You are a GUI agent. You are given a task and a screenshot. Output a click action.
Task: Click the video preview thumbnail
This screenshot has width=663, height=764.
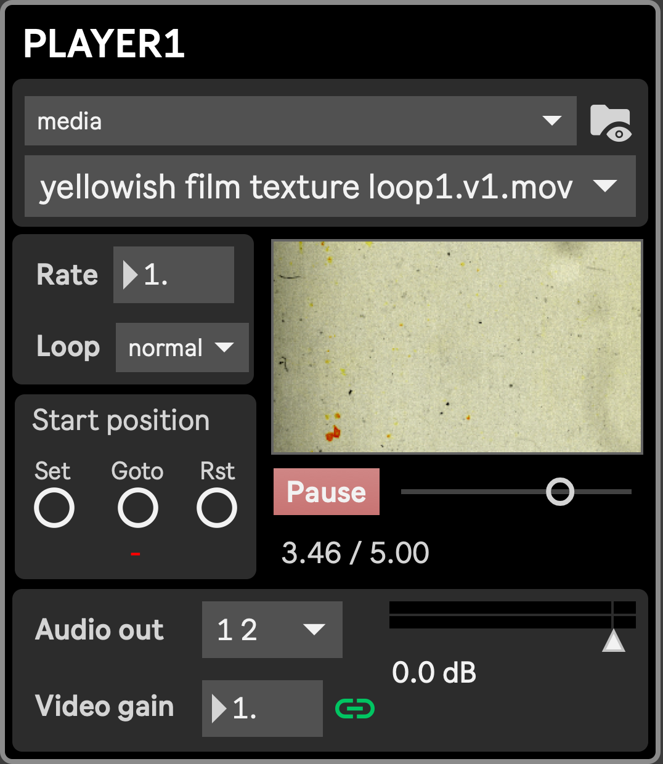(x=457, y=347)
